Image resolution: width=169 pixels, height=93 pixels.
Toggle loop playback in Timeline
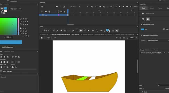(116, 7)
